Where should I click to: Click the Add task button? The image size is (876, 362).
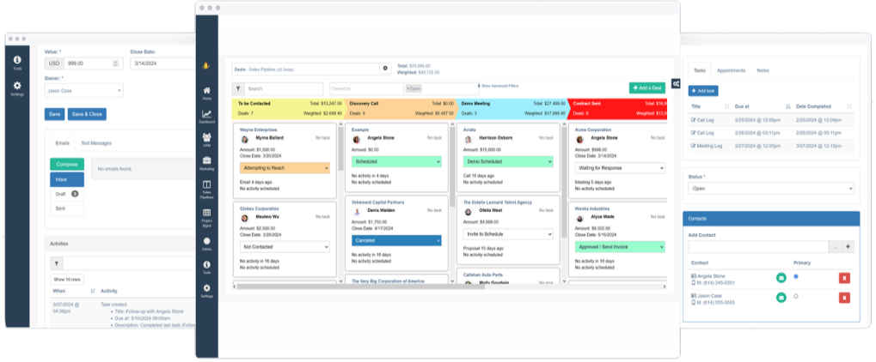point(703,90)
